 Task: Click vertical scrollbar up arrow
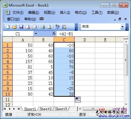click(126, 42)
